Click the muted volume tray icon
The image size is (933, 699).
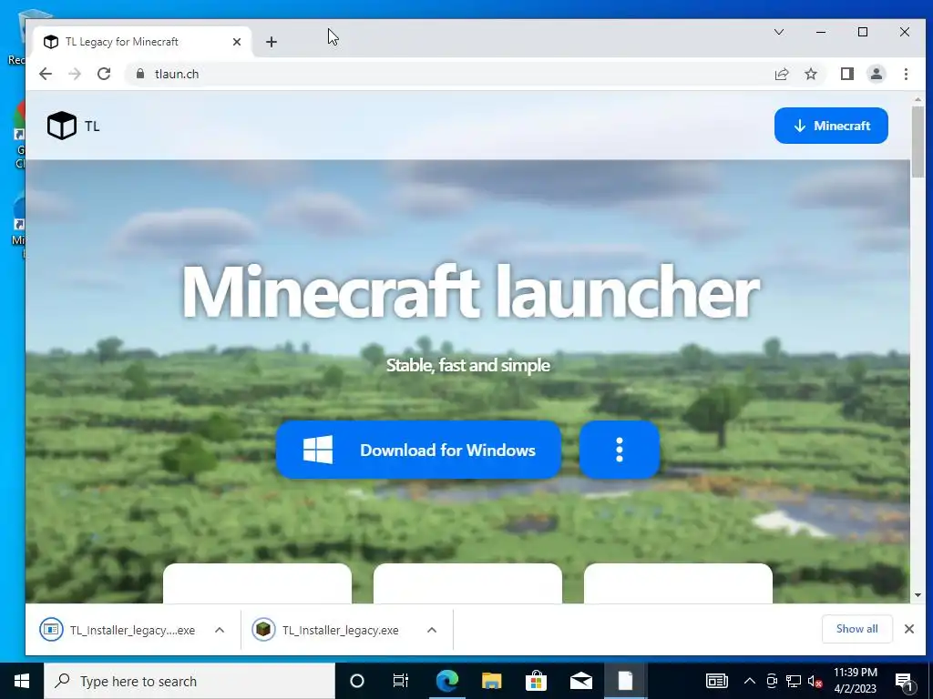coord(815,681)
